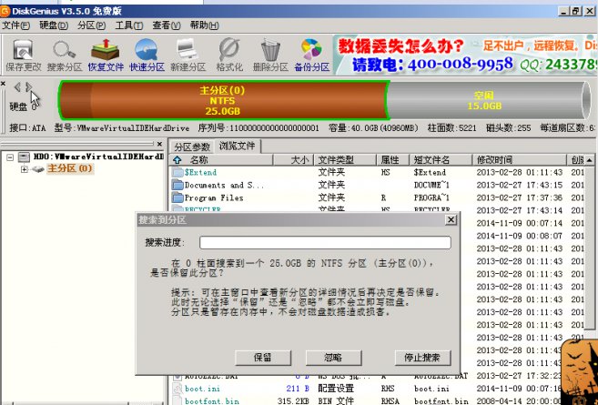Open the 帮助(H) menu
This screenshot has height=405, width=598.
(x=205, y=25)
